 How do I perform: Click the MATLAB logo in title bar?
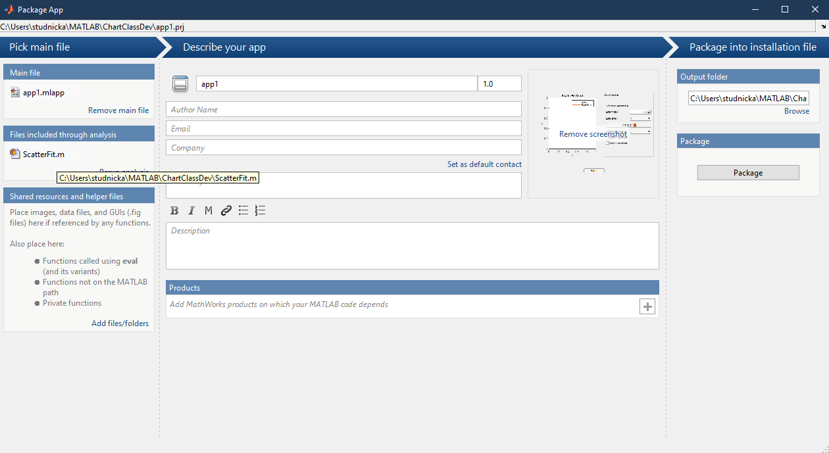point(9,10)
